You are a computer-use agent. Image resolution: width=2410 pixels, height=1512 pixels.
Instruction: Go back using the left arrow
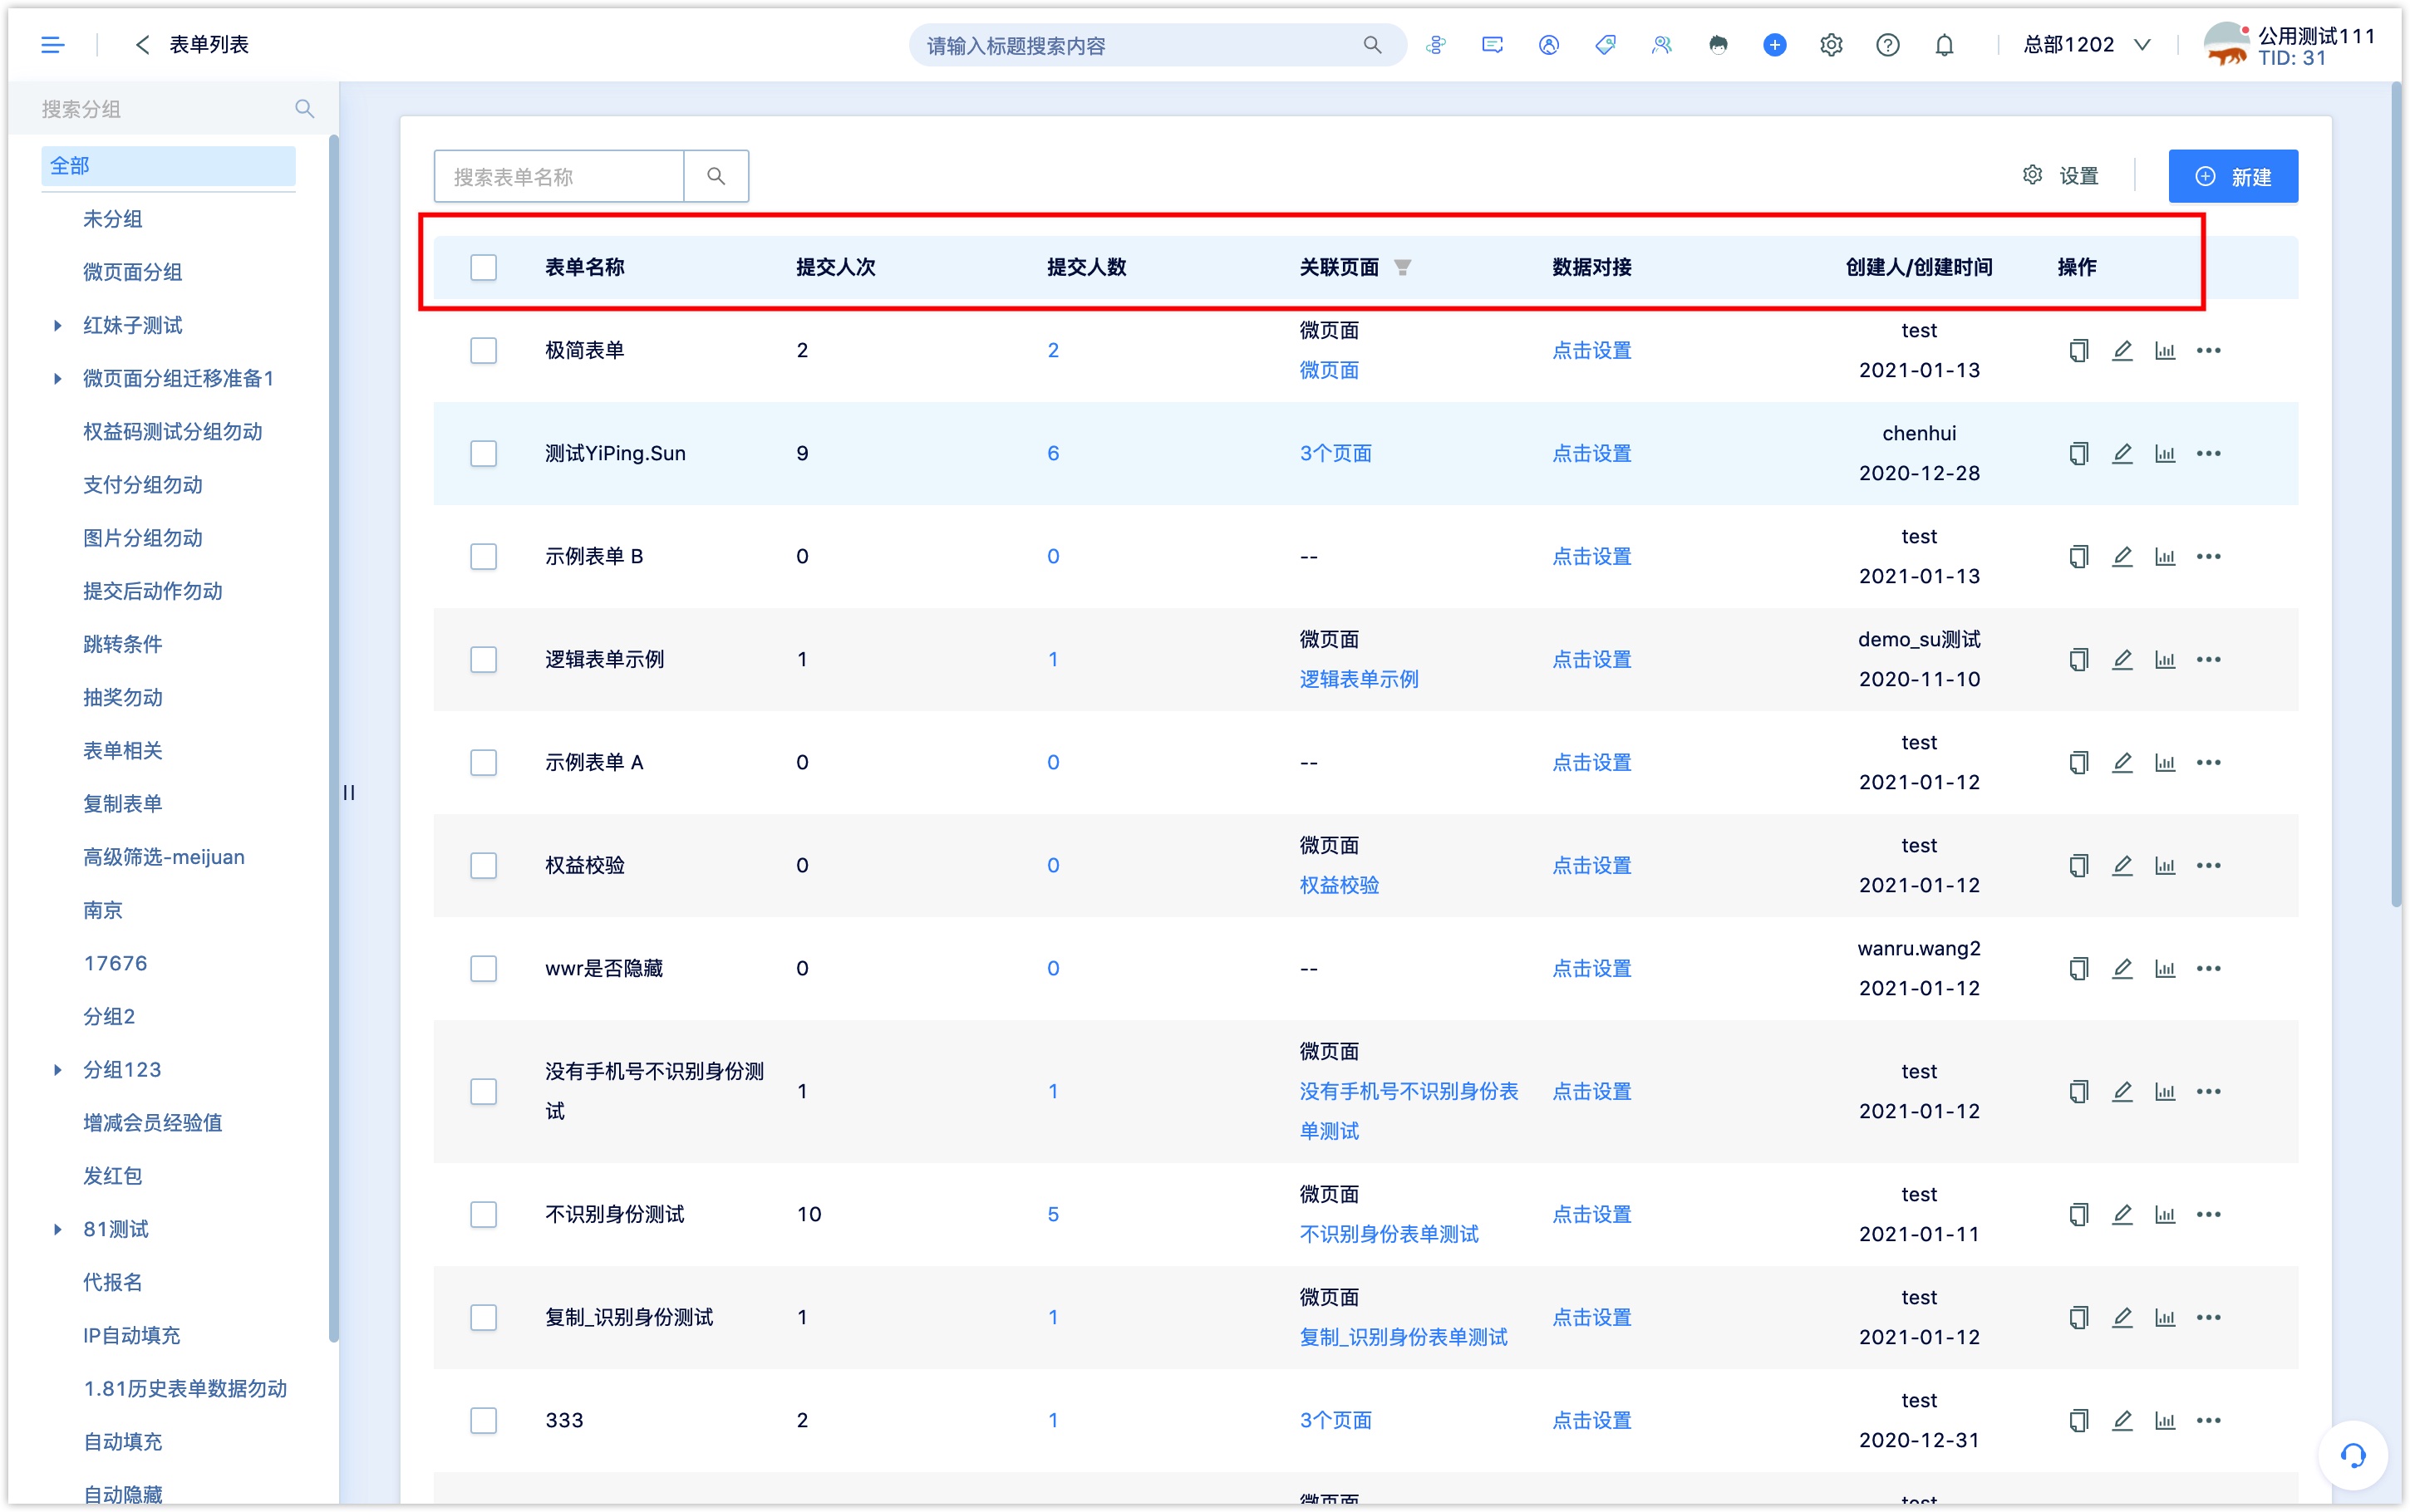pyautogui.click(x=142, y=45)
